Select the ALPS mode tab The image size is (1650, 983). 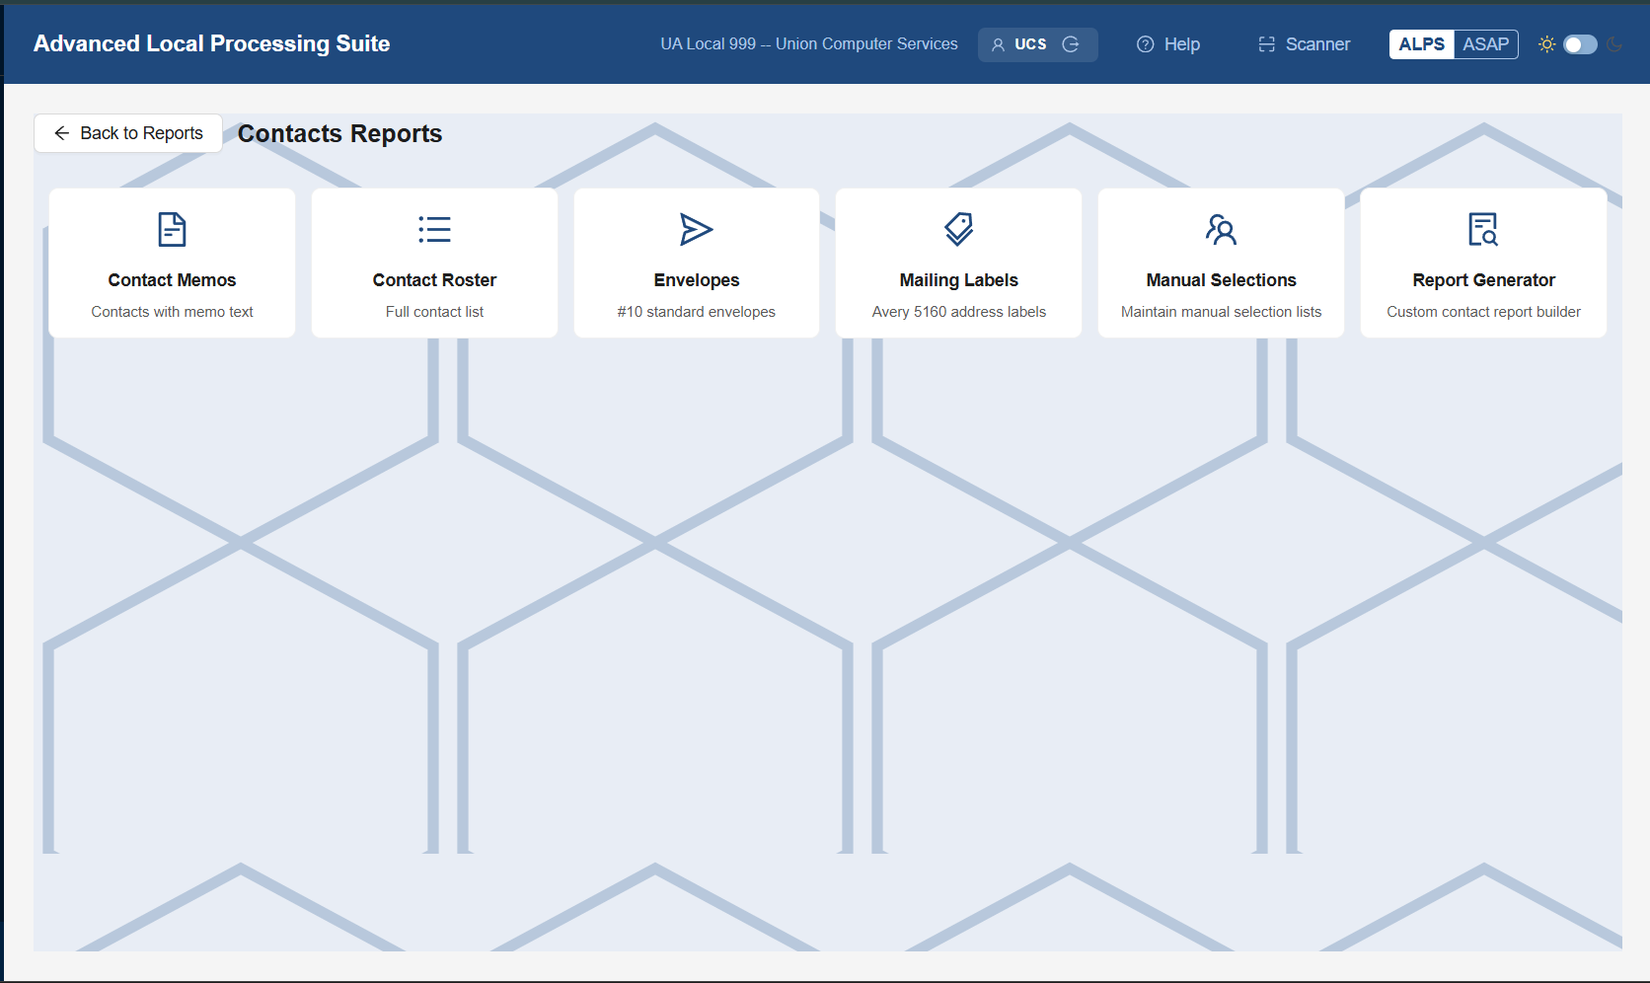pyautogui.click(x=1421, y=44)
